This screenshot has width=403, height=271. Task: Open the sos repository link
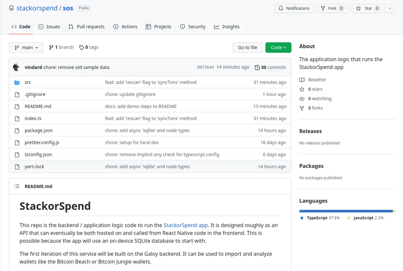68,8
